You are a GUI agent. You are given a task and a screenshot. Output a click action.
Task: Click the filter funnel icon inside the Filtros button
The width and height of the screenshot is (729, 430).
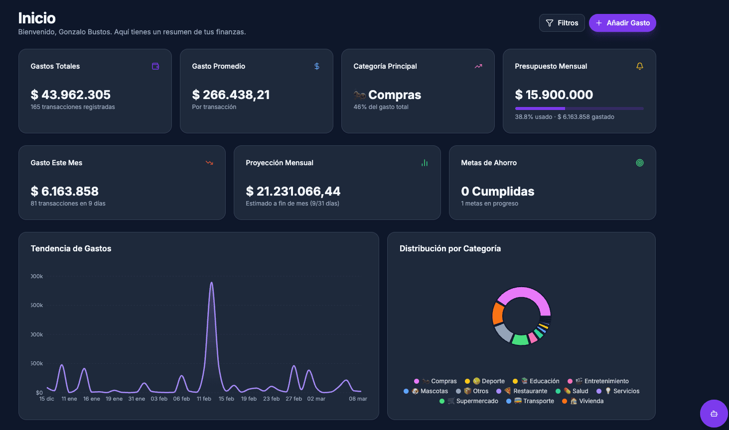point(549,22)
